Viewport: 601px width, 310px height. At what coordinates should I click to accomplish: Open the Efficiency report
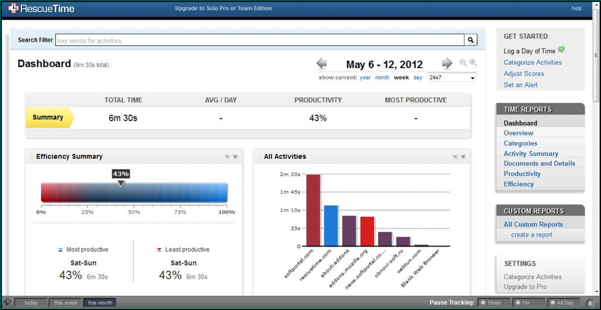518,184
